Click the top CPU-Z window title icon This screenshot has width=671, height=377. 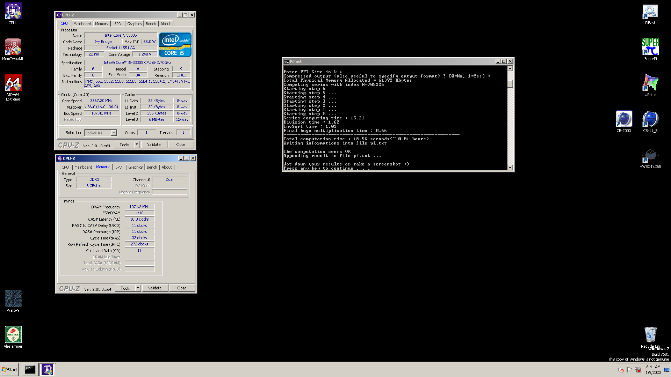[x=59, y=15]
